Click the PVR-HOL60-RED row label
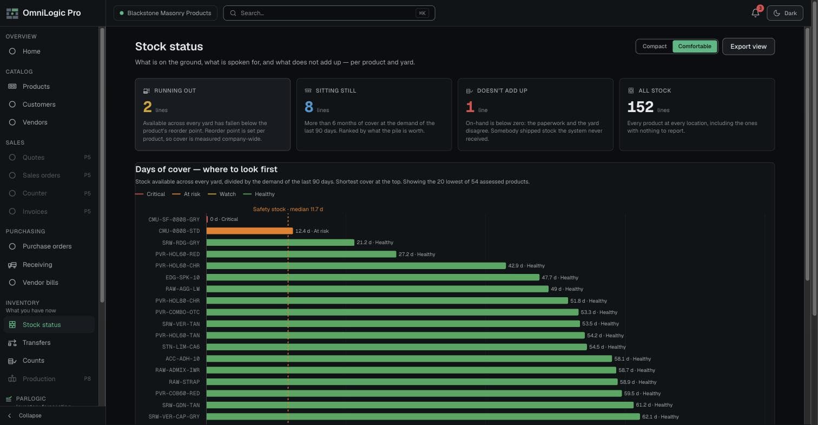This screenshot has height=425, width=818. (177, 254)
